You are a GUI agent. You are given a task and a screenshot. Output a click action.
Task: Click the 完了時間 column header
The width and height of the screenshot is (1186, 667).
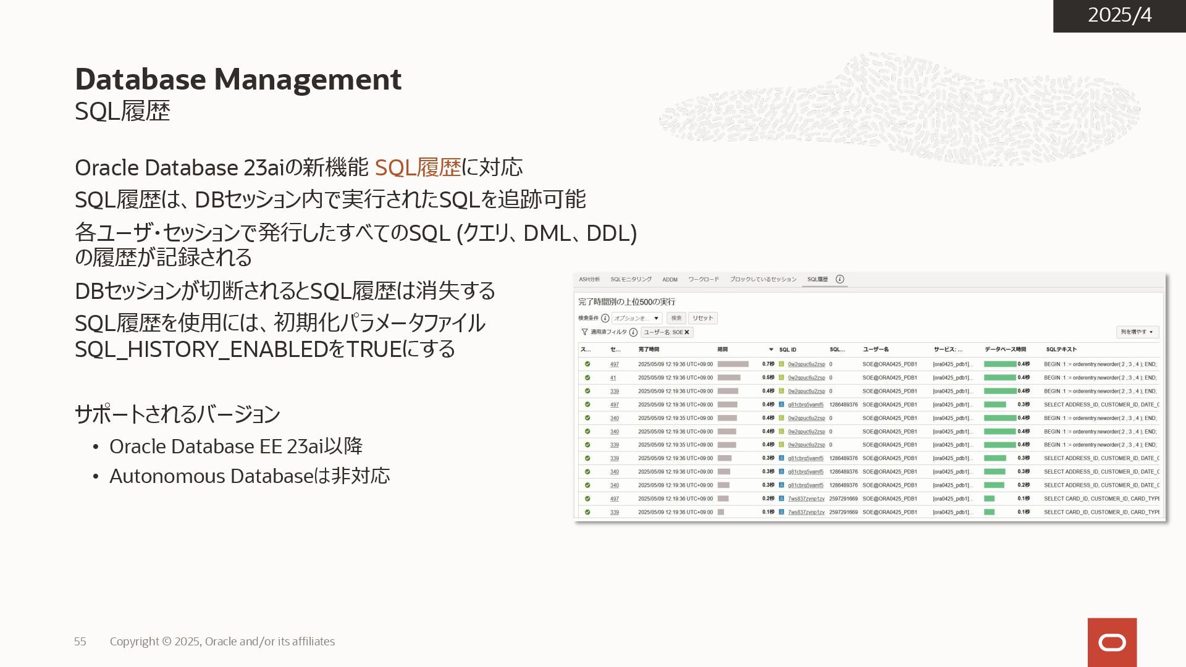649,350
